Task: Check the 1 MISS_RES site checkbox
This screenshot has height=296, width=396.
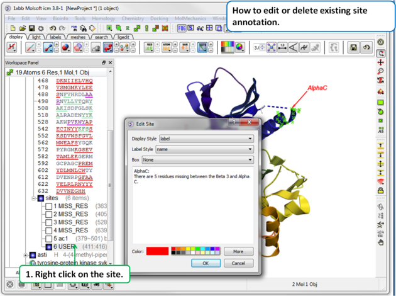Action: coord(49,206)
